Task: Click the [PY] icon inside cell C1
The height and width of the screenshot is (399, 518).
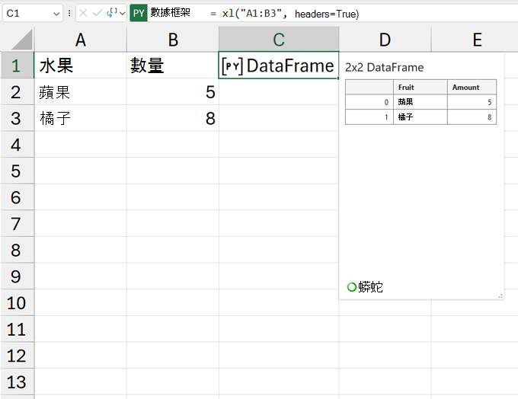Action: point(232,65)
